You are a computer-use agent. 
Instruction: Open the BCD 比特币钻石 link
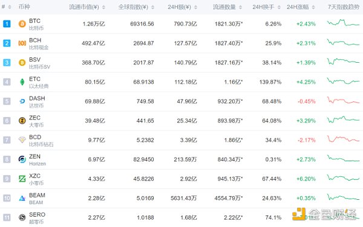pyautogui.click(x=41, y=140)
